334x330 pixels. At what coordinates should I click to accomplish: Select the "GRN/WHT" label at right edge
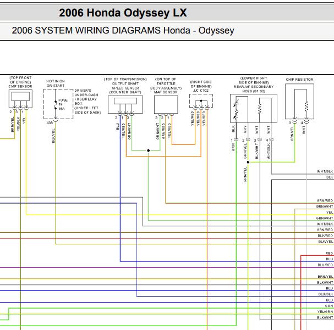coord(325,218)
